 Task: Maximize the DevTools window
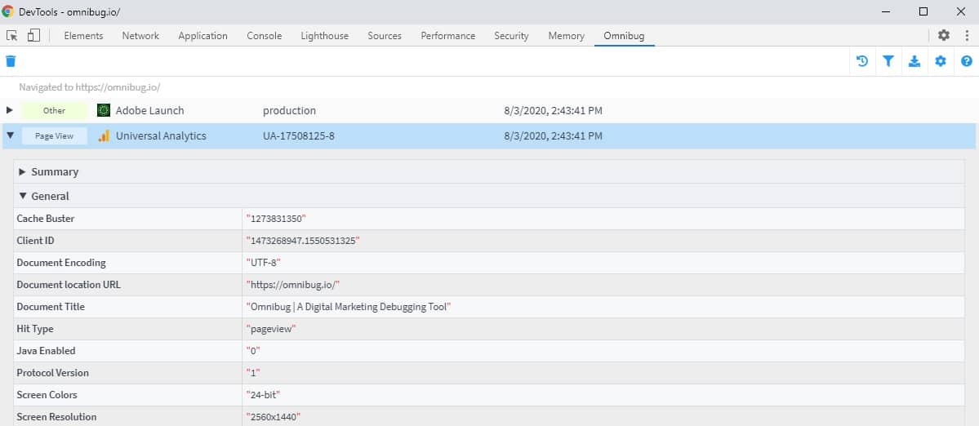[x=923, y=11]
